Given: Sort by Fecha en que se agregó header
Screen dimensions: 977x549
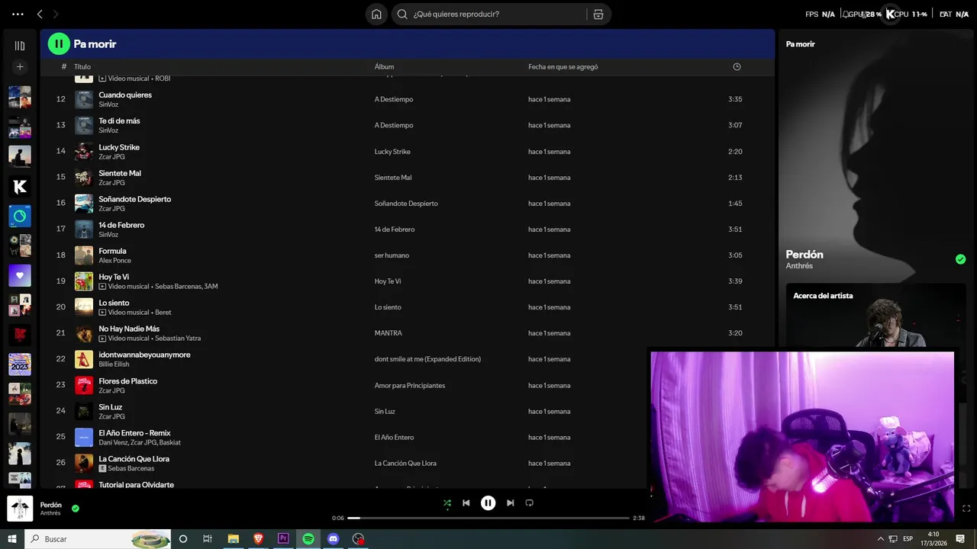Looking at the screenshot, I should [563, 67].
